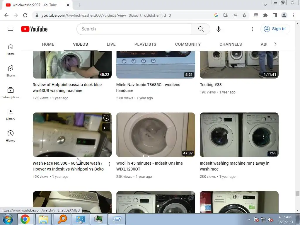The image size is (300, 225).
Task: Click the Action Center flag tray icon
Action: [x=256, y=219]
